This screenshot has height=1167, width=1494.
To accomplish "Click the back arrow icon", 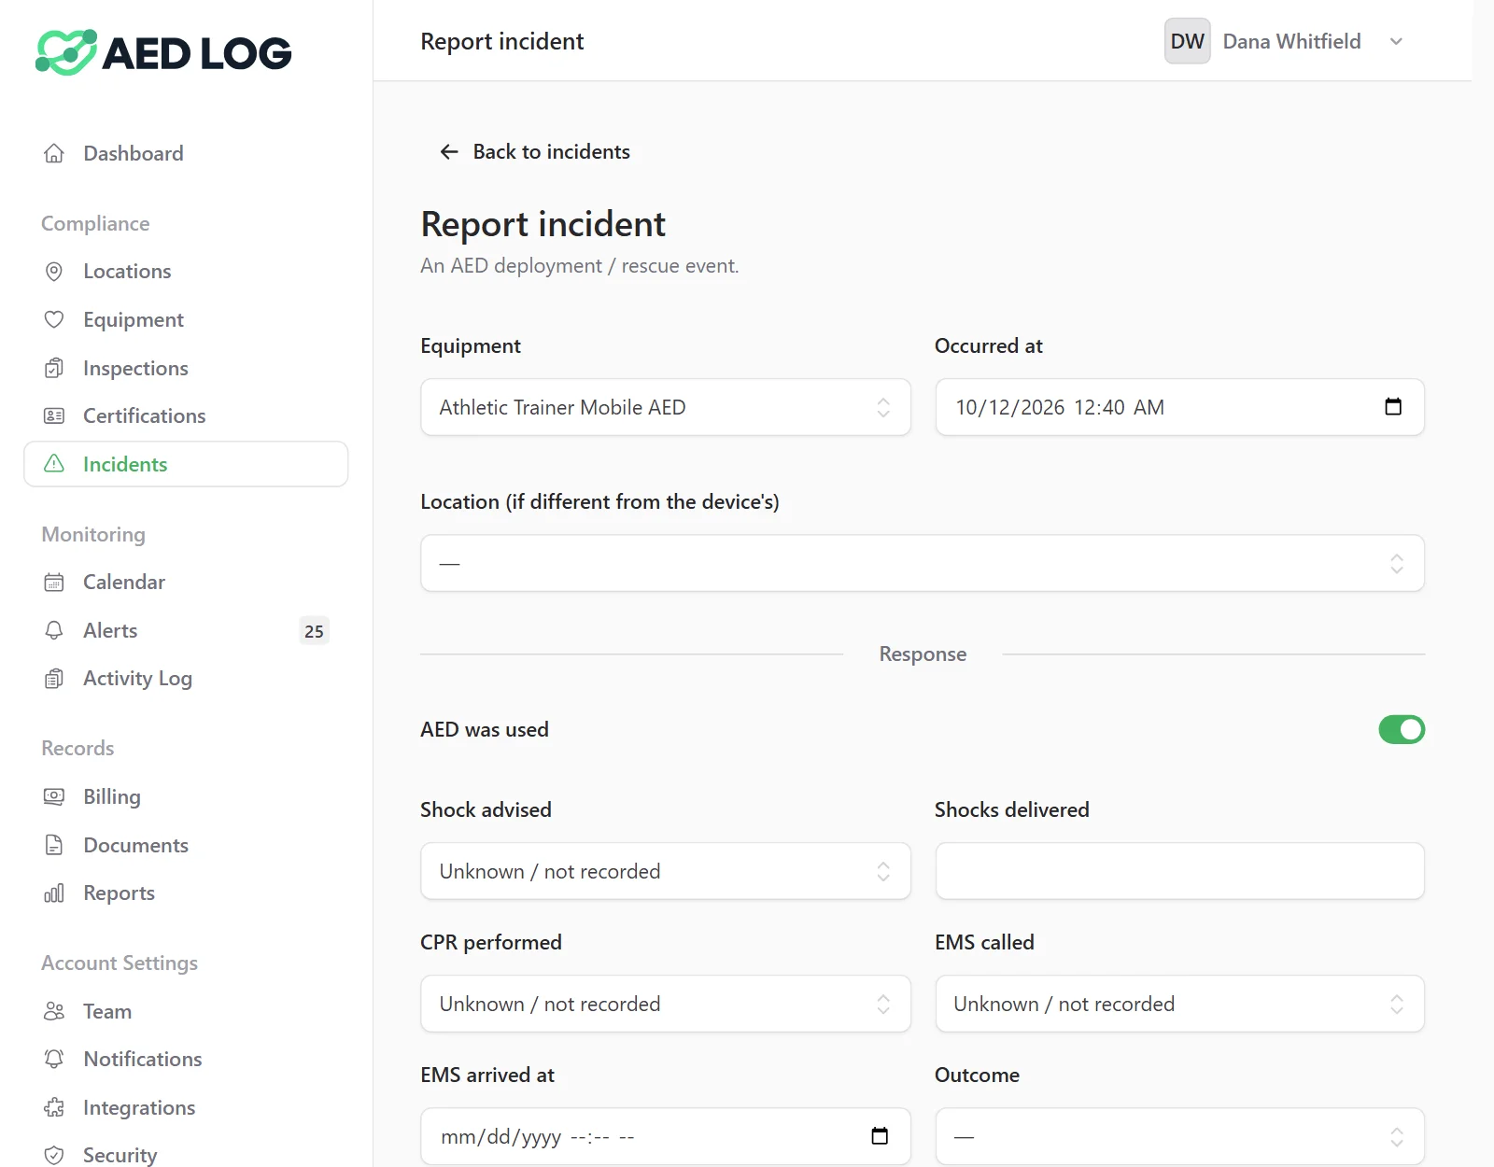I will 449,151.
